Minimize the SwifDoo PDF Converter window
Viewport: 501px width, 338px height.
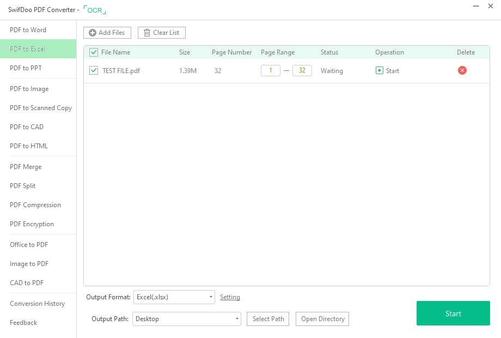476,6
